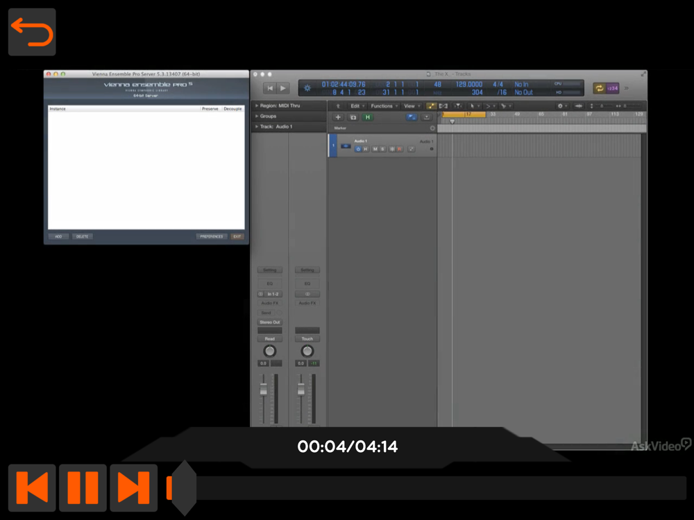The width and height of the screenshot is (694, 520).
Task: Solo the Audio 1 track
Action: (383, 149)
